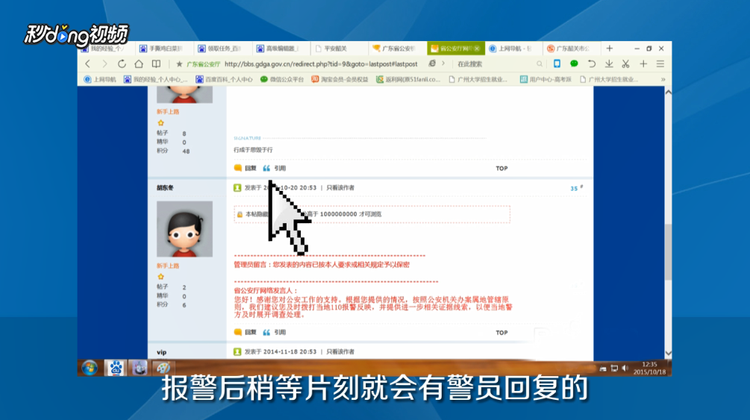Click 只看该作者 on the 20:53 10-20 post
The image size is (750, 420).
coord(340,188)
